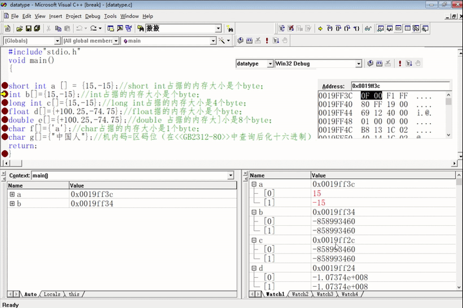Image resolution: width=463 pixels, height=308 pixels.
Task: Expand variable b in the Auto variables pane
Action: 12,203
